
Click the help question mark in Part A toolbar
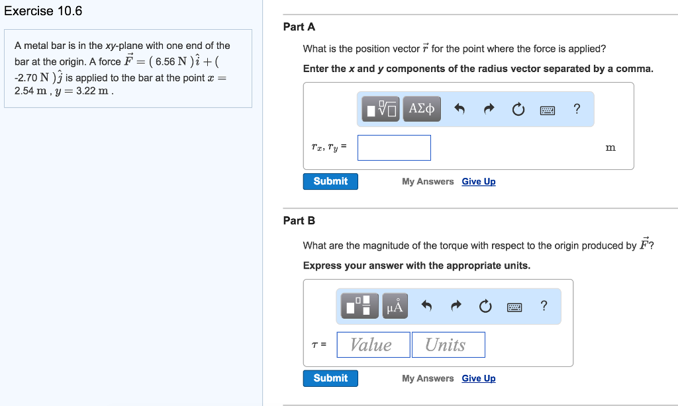pyautogui.click(x=577, y=108)
